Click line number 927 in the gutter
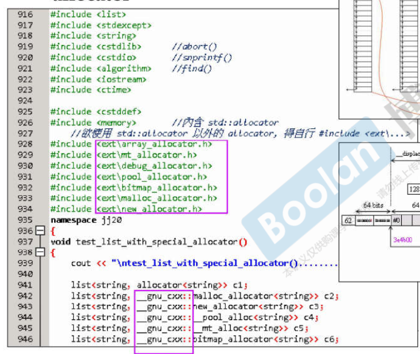This screenshot has width=420, height=354. click(26, 133)
